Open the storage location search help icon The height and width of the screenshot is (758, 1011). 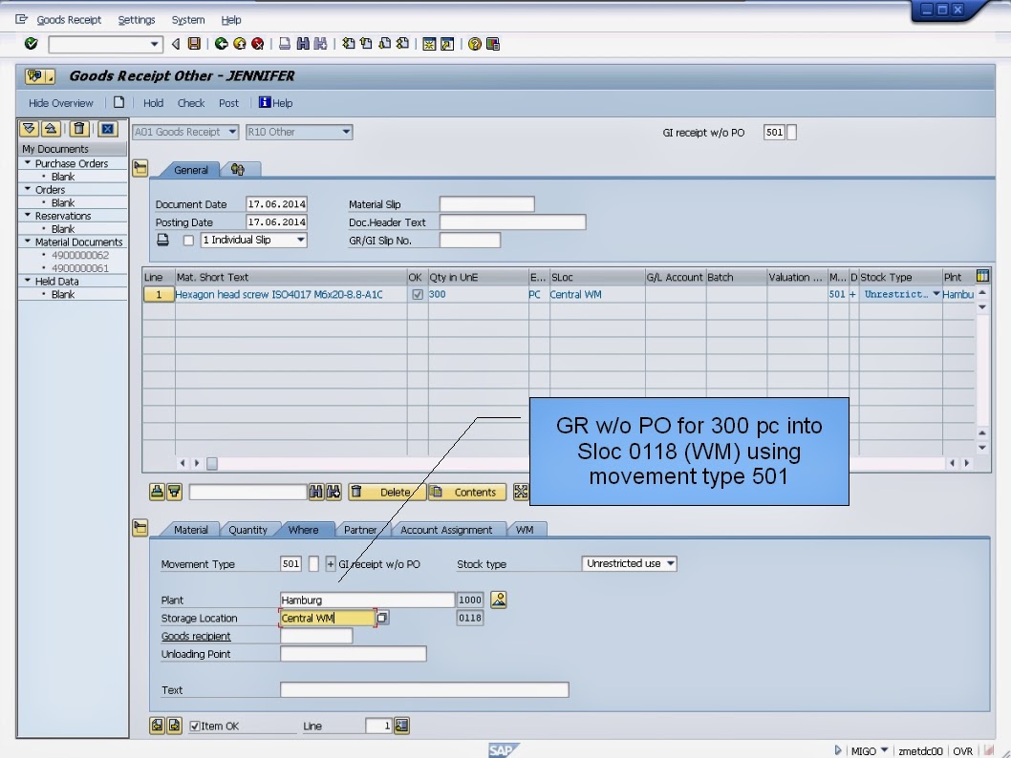[383, 618]
